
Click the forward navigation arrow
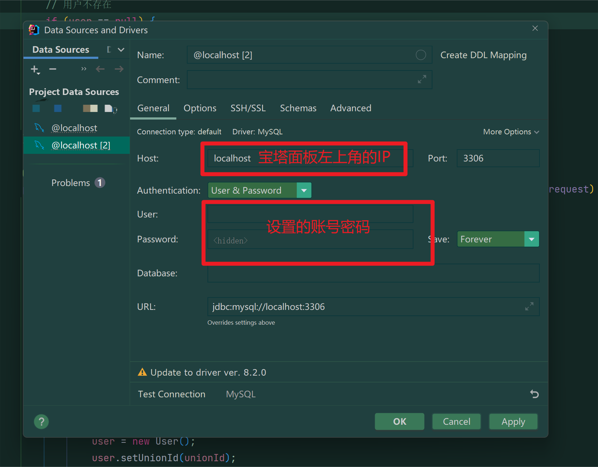click(119, 69)
